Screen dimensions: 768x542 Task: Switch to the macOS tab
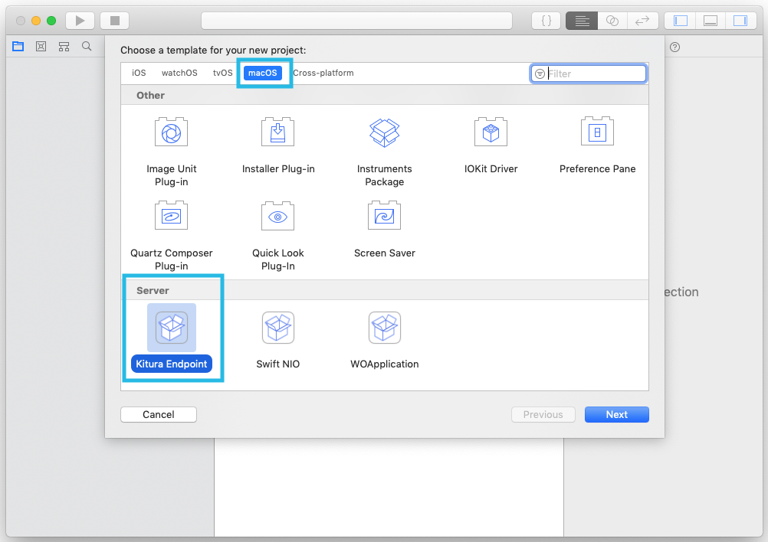click(x=263, y=73)
